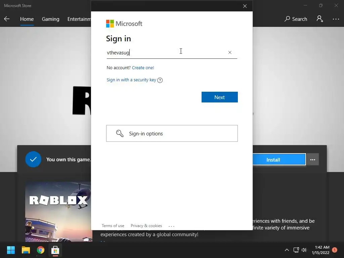The height and width of the screenshot is (258, 344).
Task: Click the Next button
Action: pos(220,97)
